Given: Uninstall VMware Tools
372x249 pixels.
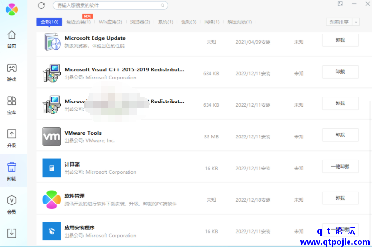Looking at the screenshot, I should (x=340, y=135).
